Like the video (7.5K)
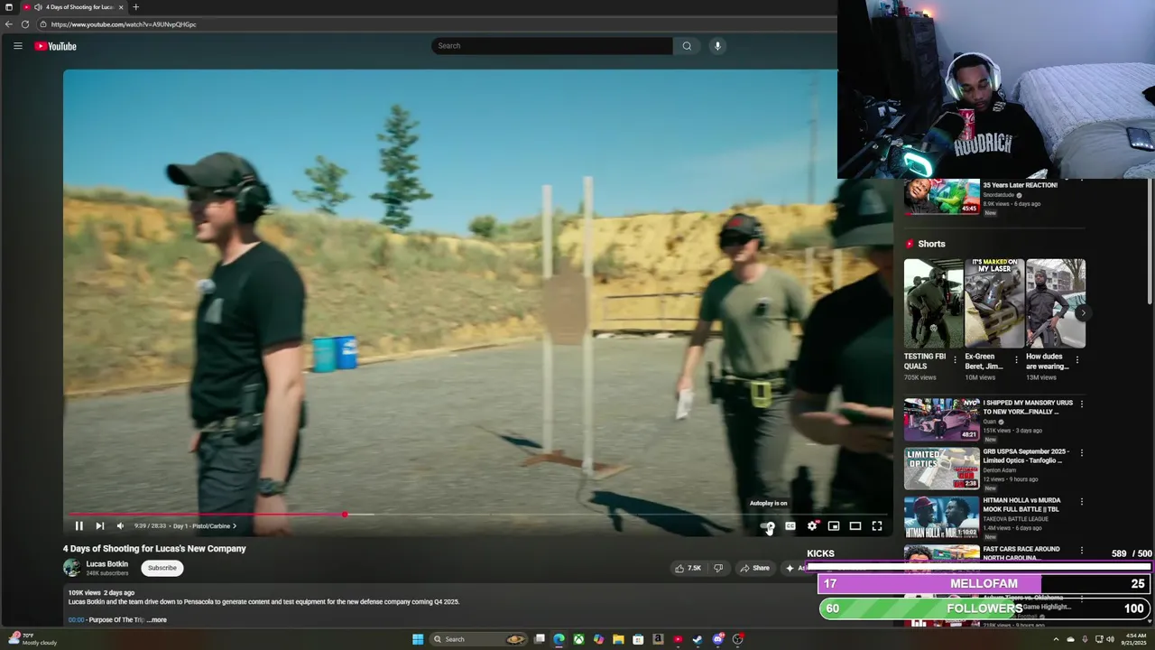 coord(687,568)
